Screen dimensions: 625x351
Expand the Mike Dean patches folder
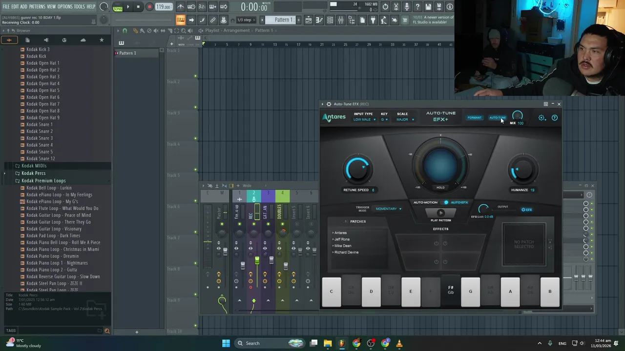point(342,246)
